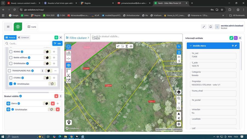The width and height of the screenshot is (247, 139).
Task: Click the locate my position icon
Action: point(179,124)
